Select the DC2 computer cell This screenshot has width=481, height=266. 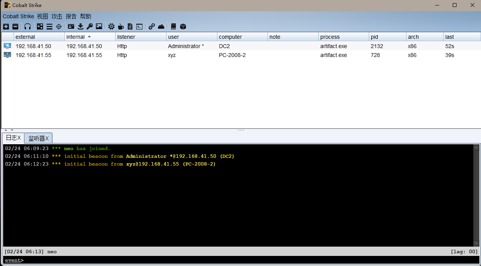[x=243, y=46]
